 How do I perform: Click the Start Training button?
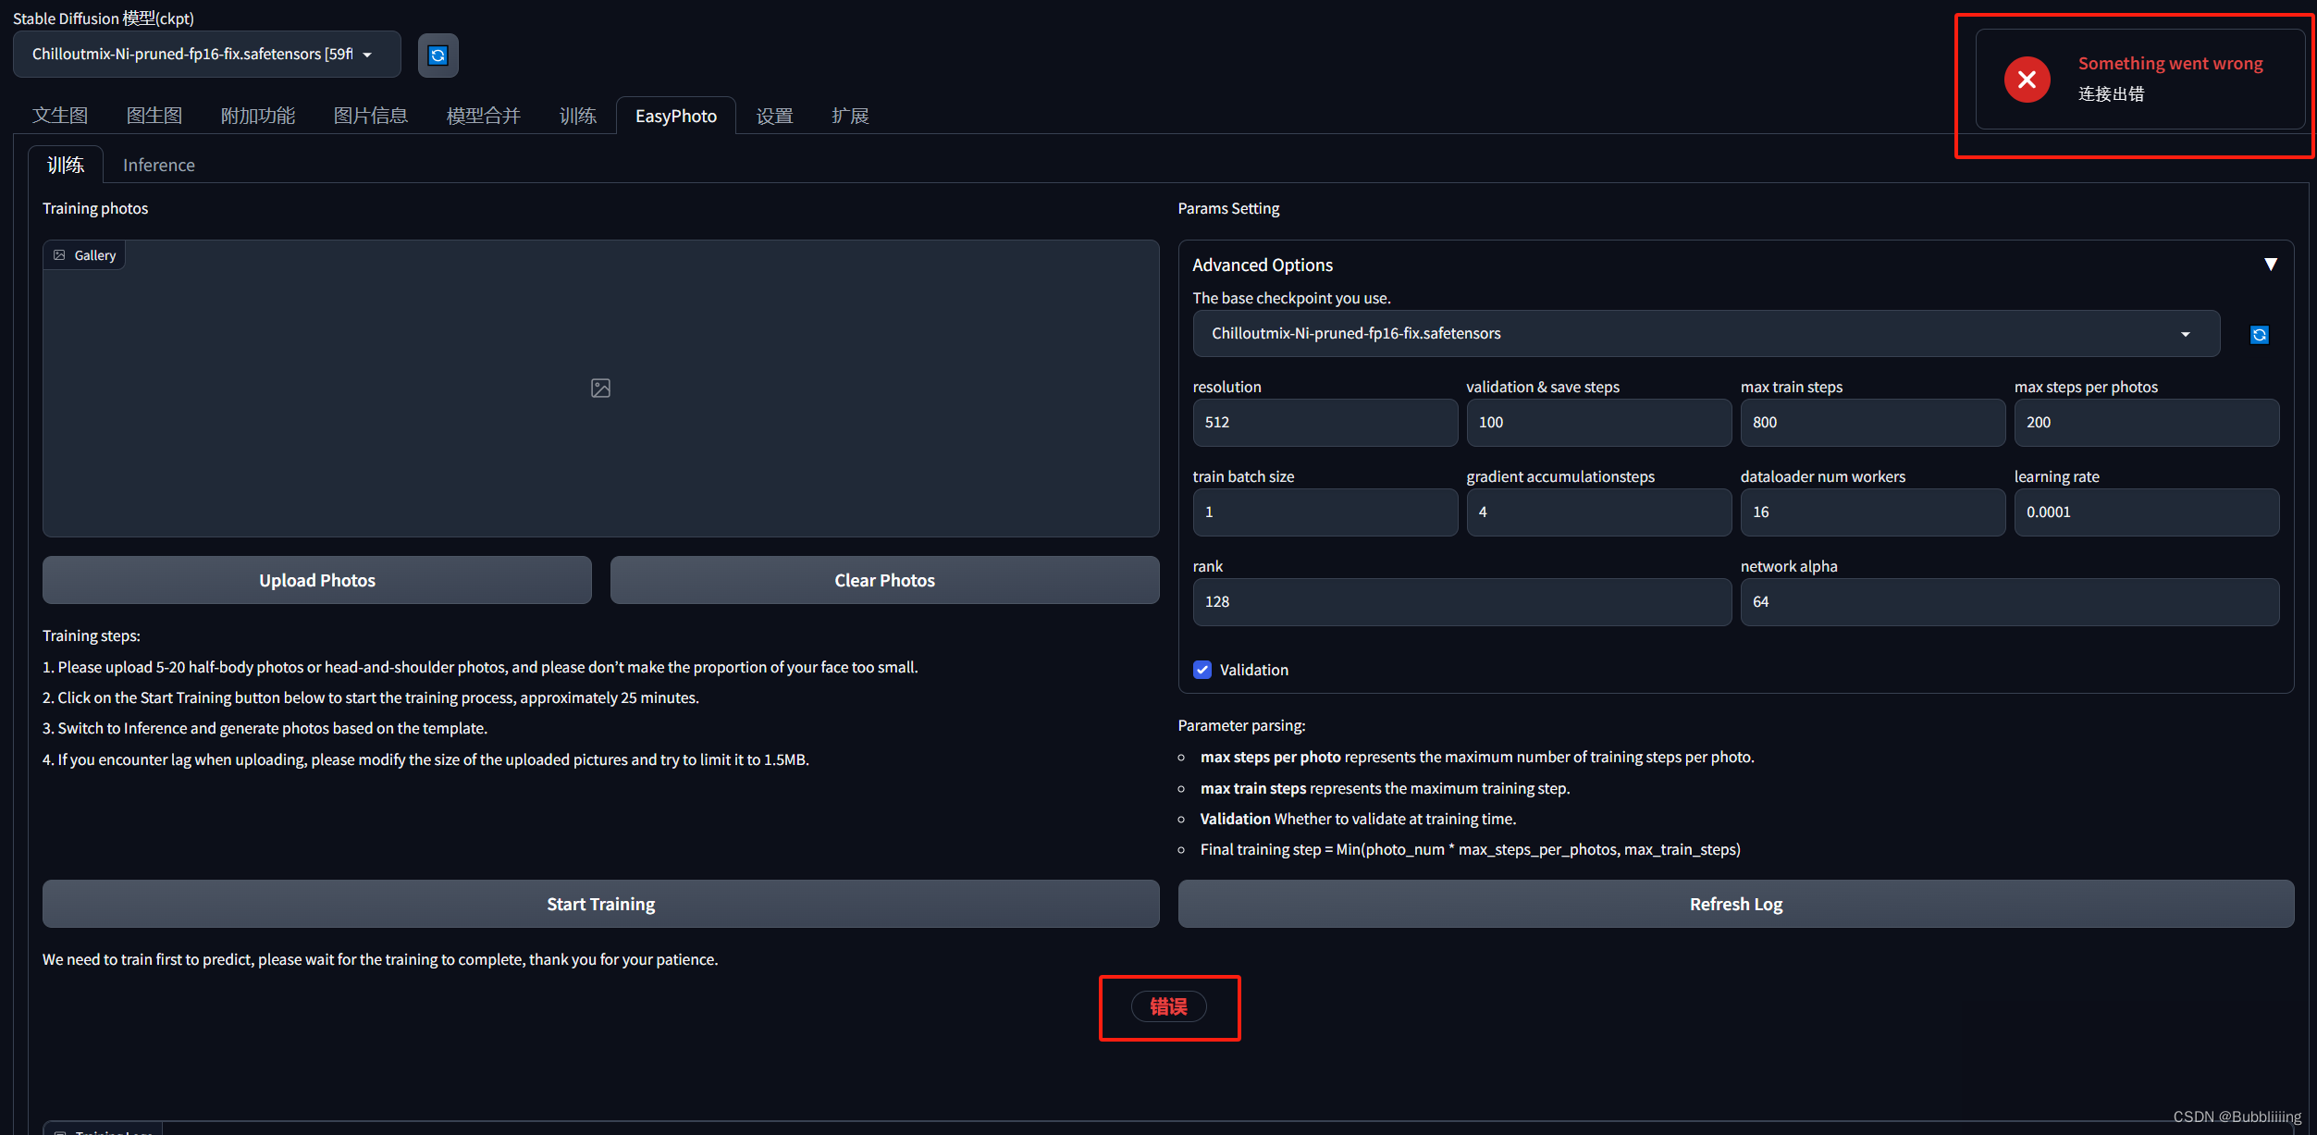tap(601, 904)
